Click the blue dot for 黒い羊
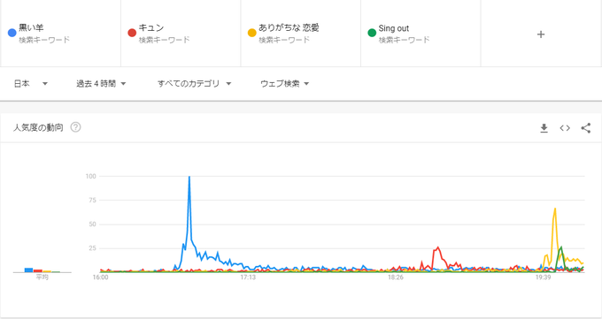602x319 pixels. 12,33
